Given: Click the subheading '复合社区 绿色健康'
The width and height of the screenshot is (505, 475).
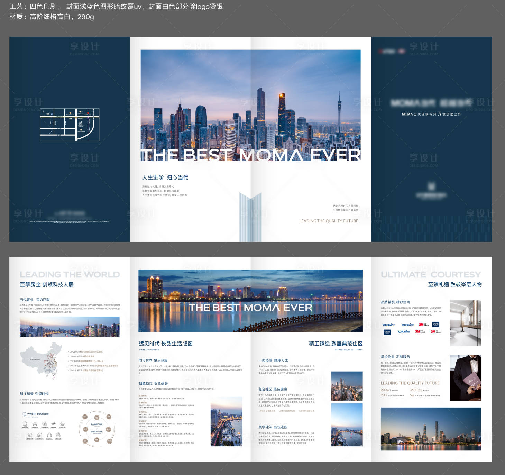Looking at the screenshot, I should (273, 389).
